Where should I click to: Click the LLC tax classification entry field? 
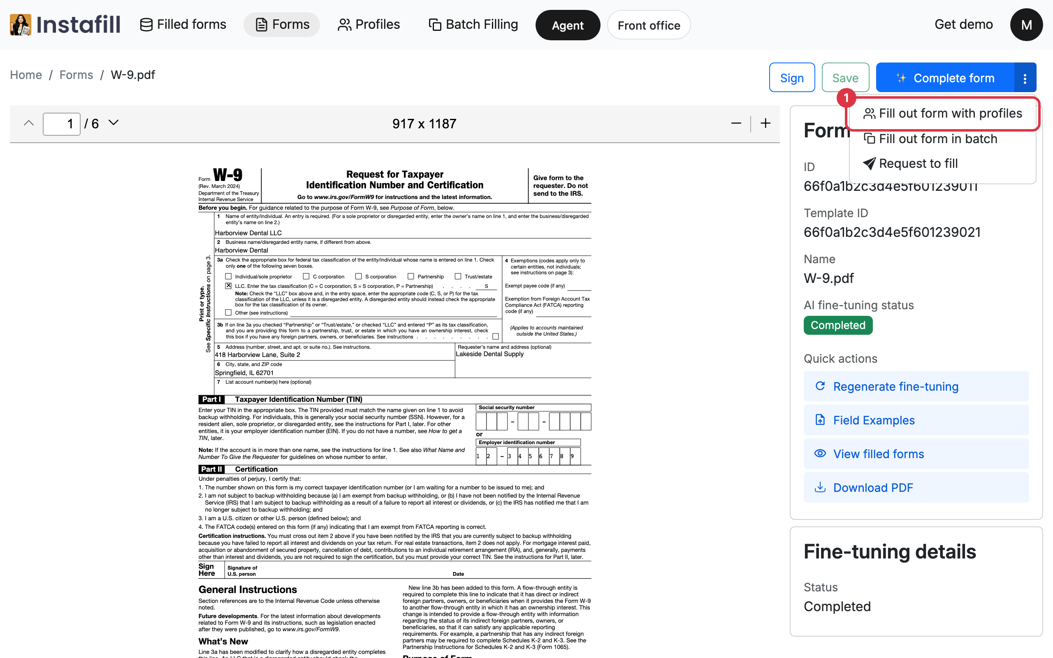point(486,286)
